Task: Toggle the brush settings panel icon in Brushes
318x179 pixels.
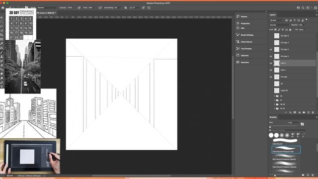Action: click(x=302, y=124)
